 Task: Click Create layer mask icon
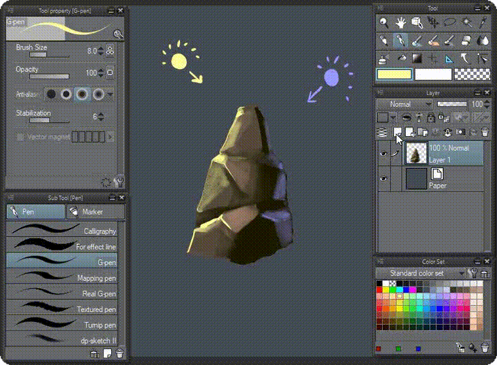[x=460, y=132]
